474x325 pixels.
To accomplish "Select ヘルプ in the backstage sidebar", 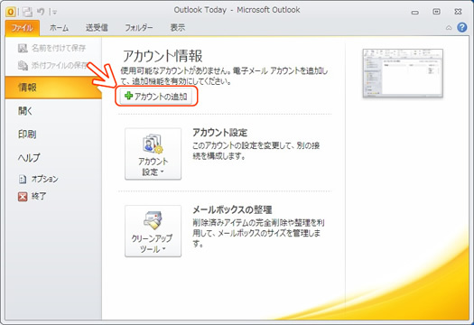I will pyautogui.click(x=29, y=157).
